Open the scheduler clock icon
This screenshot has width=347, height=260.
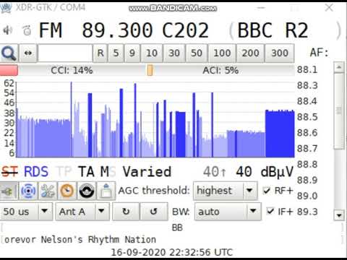(x=67, y=191)
